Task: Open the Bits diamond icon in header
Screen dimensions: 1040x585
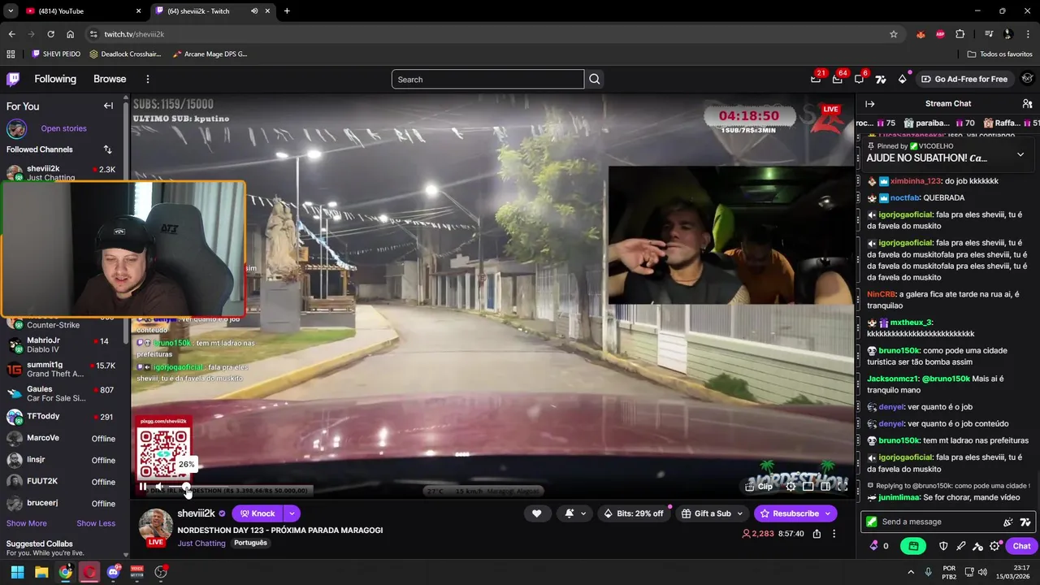Action: pos(902,79)
